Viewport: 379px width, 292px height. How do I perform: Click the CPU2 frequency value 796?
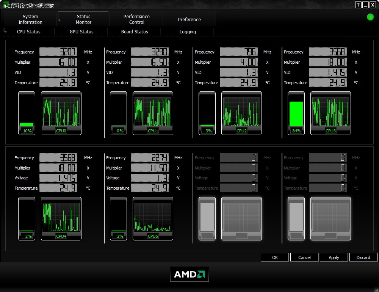click(x=238, y=52)
